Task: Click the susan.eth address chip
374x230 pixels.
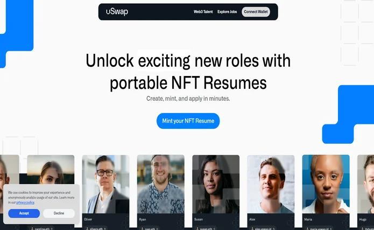Action: (206, 228)
